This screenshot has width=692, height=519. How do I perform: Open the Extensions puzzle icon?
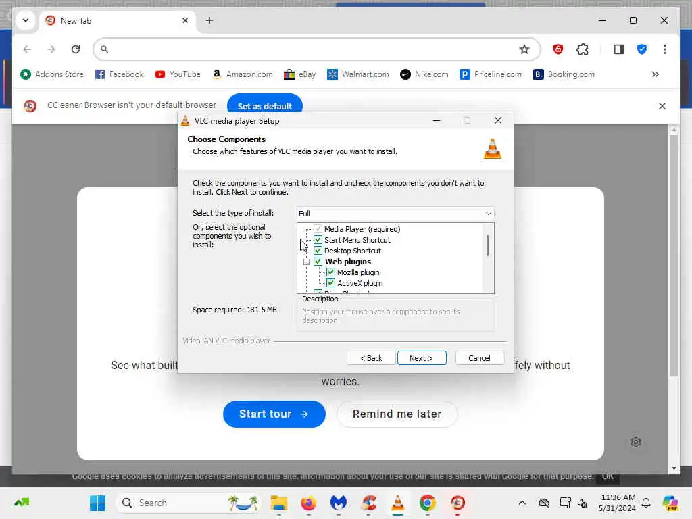click(583, 49)
